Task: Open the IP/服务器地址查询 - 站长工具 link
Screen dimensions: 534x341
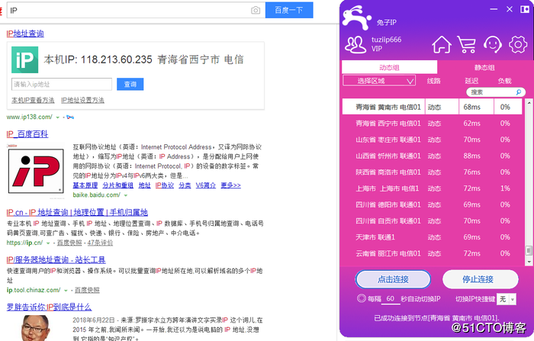Action: [56, 260]
